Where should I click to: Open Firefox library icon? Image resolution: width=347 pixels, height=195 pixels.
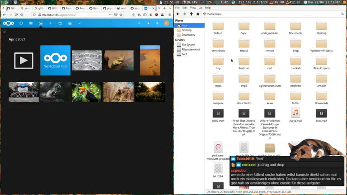(139, 15)
